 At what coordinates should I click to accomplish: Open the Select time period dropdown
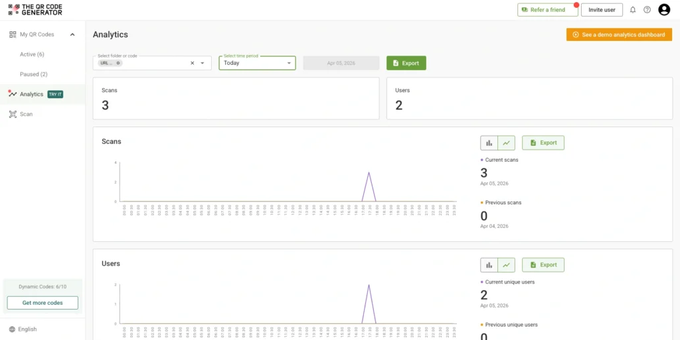pyautogui.click(x=257, y=63)
